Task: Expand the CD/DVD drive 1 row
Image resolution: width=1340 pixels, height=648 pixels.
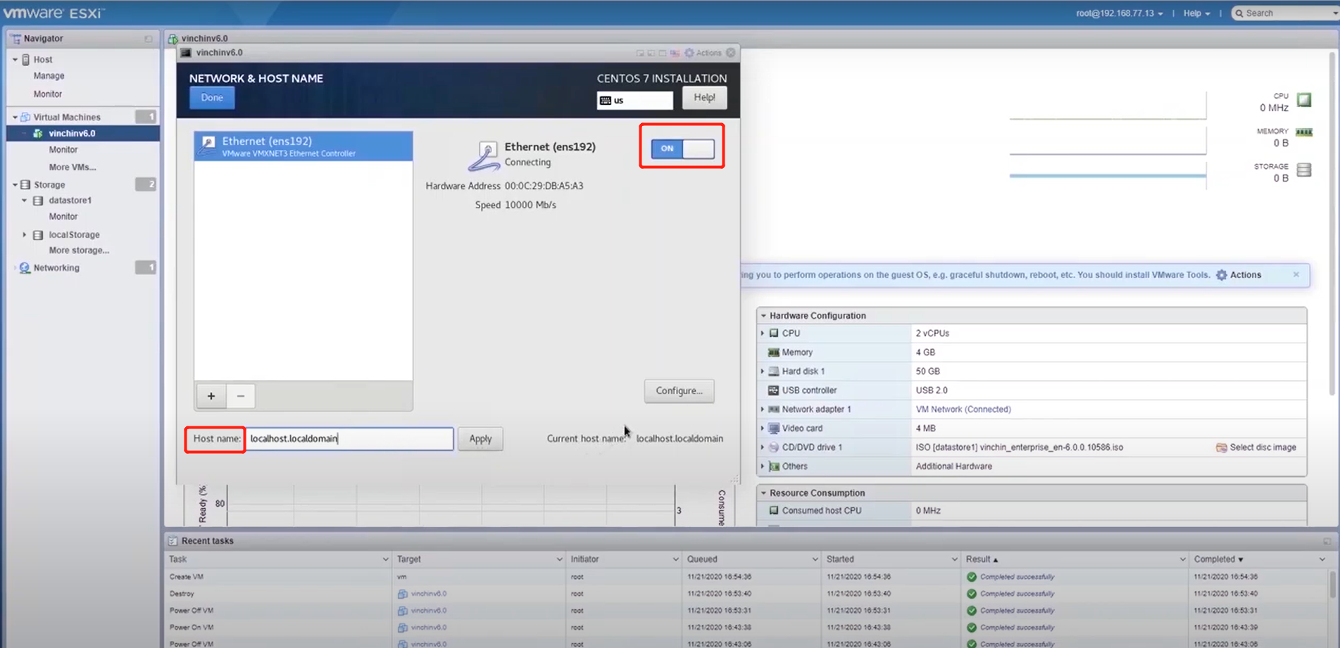Action: (x=763, y=447)
